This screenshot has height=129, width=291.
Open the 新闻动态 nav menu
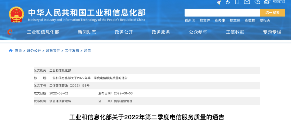tap(87, 32)
